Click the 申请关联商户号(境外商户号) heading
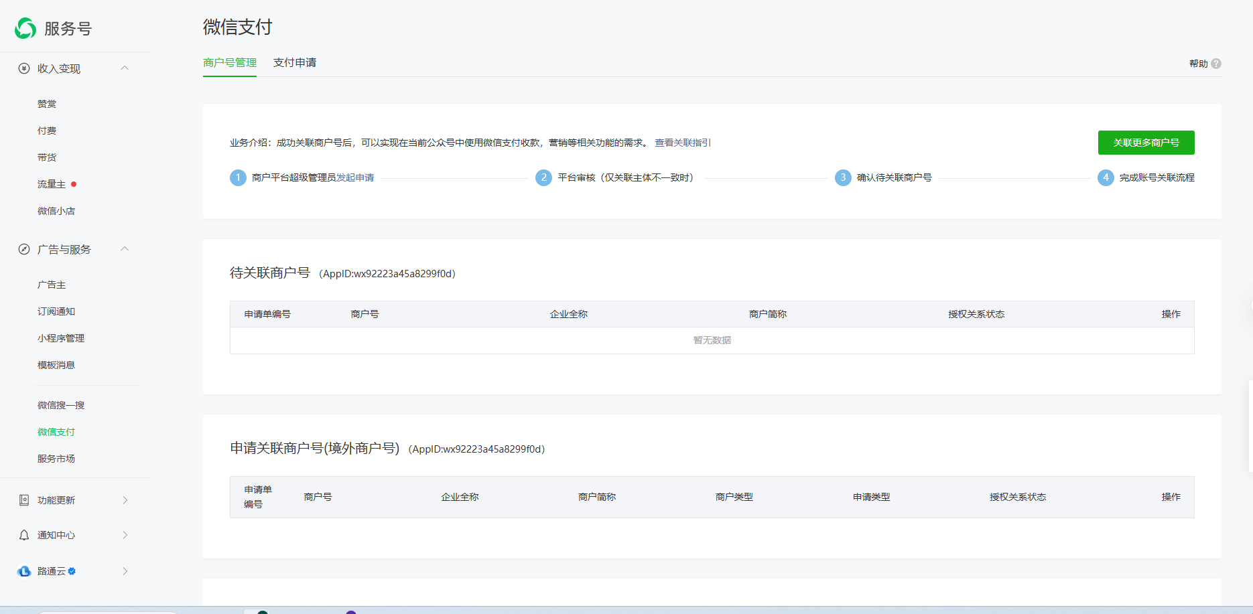The width and height of the screenshot is (1253, 614). coord(315,448)
